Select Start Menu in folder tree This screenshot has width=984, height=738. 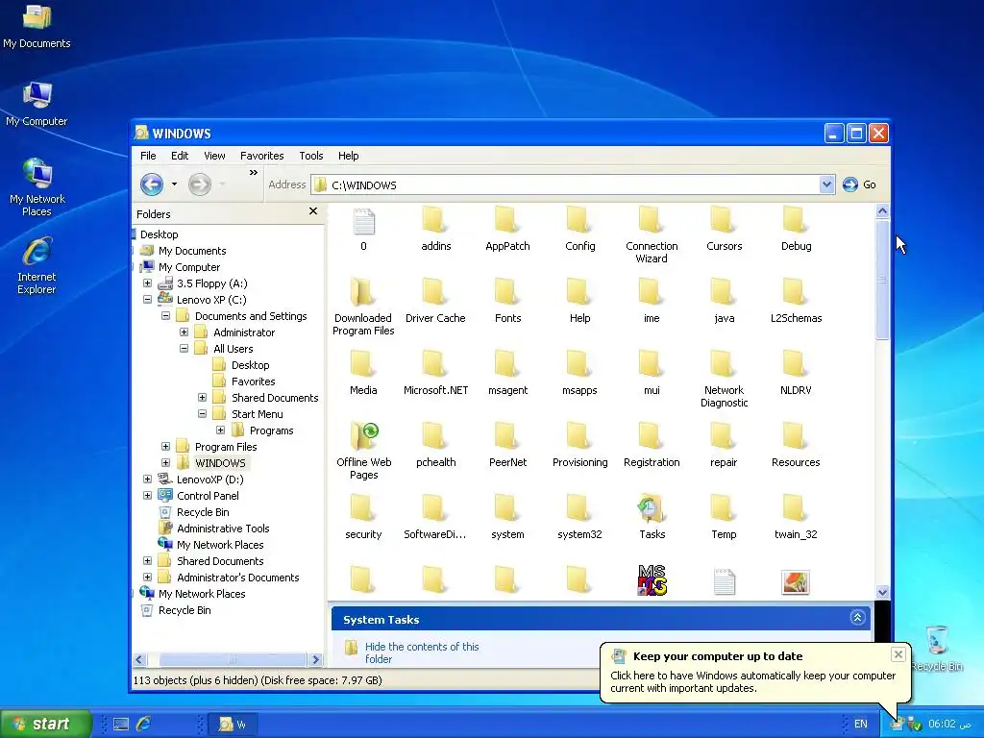257,414
